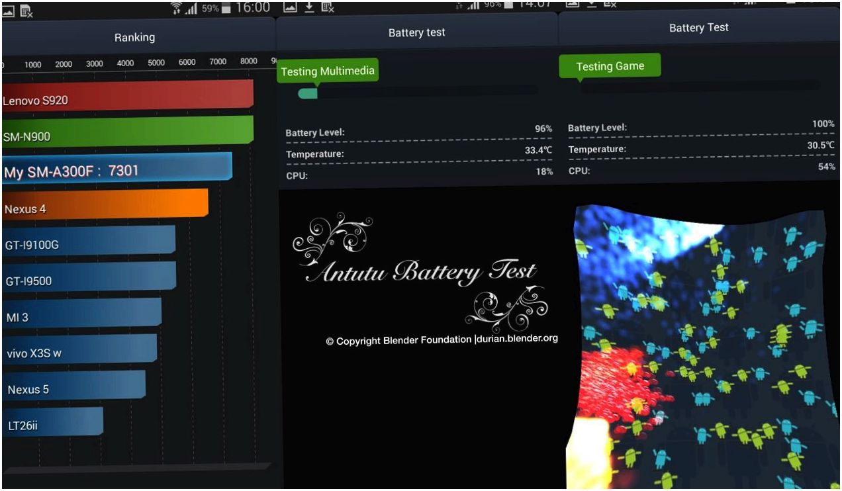Click the 6000 axis value
Viewport: 842px width, 491px height.
pos(187,62)
